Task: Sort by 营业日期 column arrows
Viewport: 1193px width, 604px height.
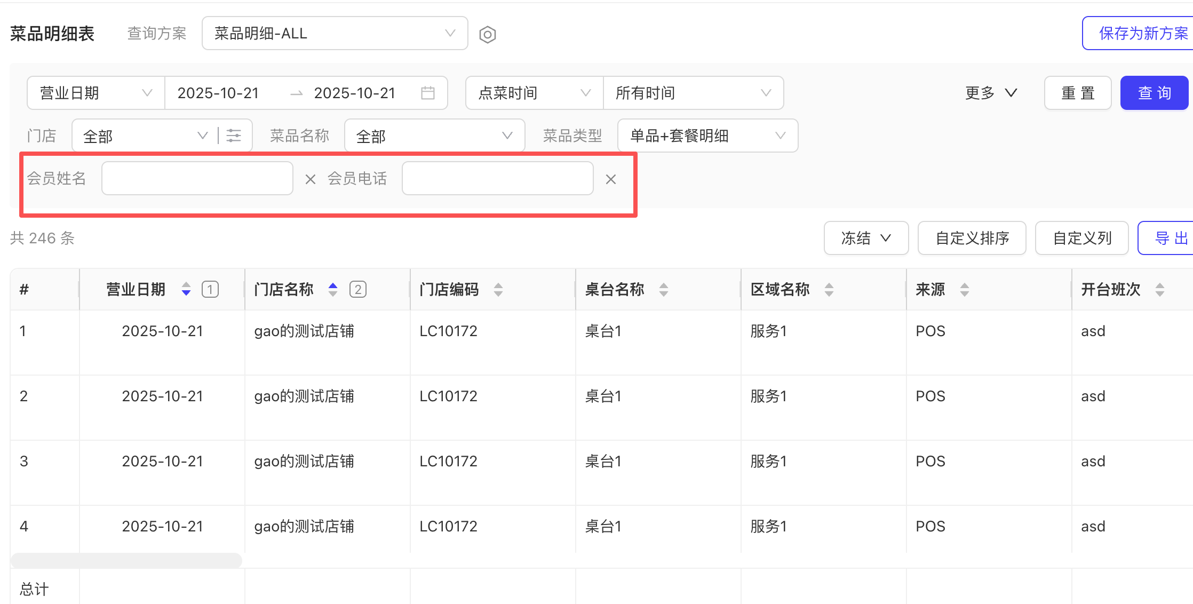Action: click(186, 289)
